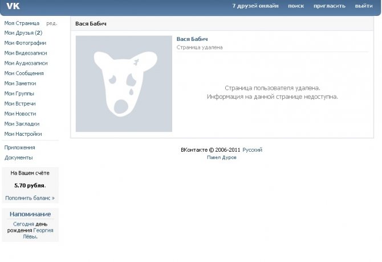This screenshot has height=262, width=382.
Task: Open Мои Группы
Action: (19, 93)
